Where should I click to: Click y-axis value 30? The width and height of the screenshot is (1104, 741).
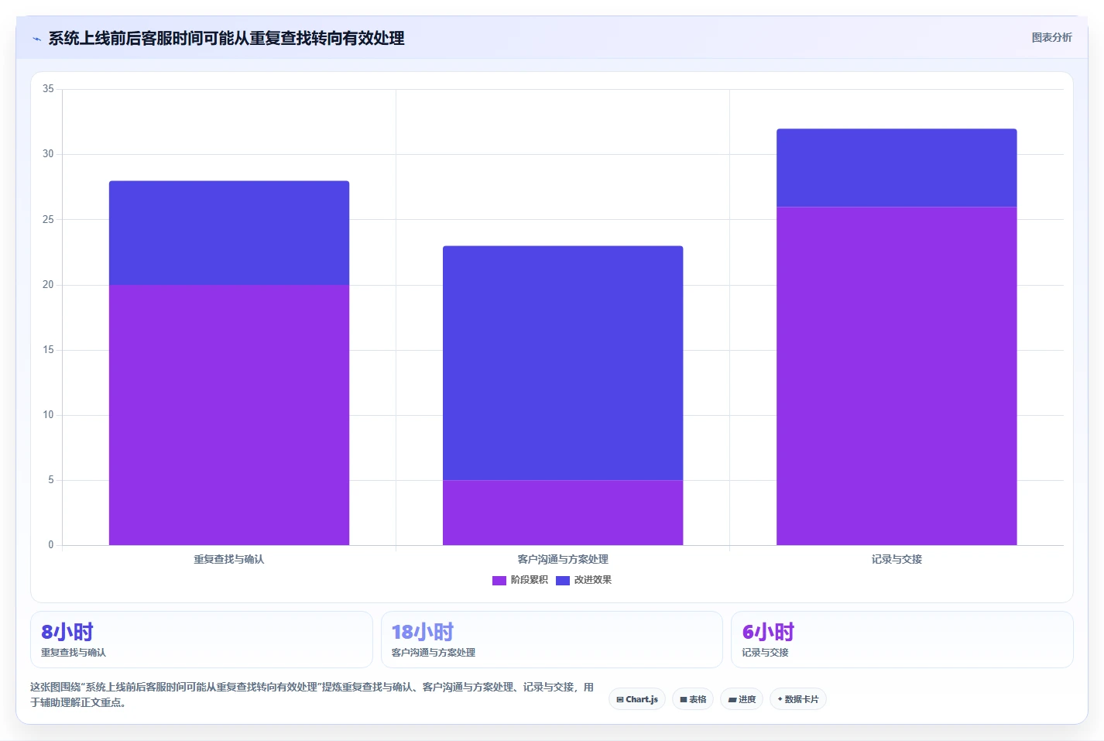(48, 154)
